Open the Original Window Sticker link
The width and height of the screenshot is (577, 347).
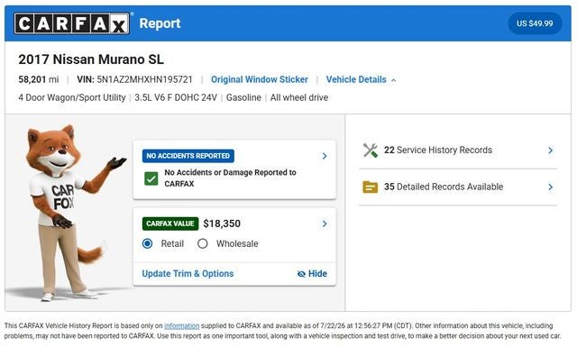[260, 79]
